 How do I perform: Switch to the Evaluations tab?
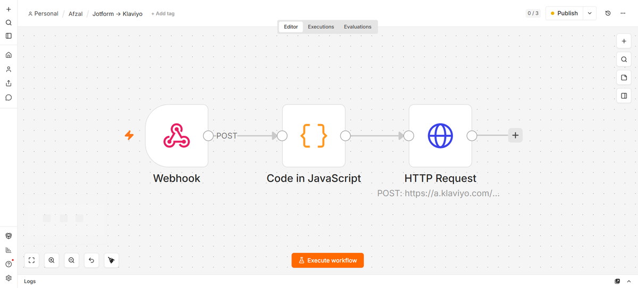point(358,27)
